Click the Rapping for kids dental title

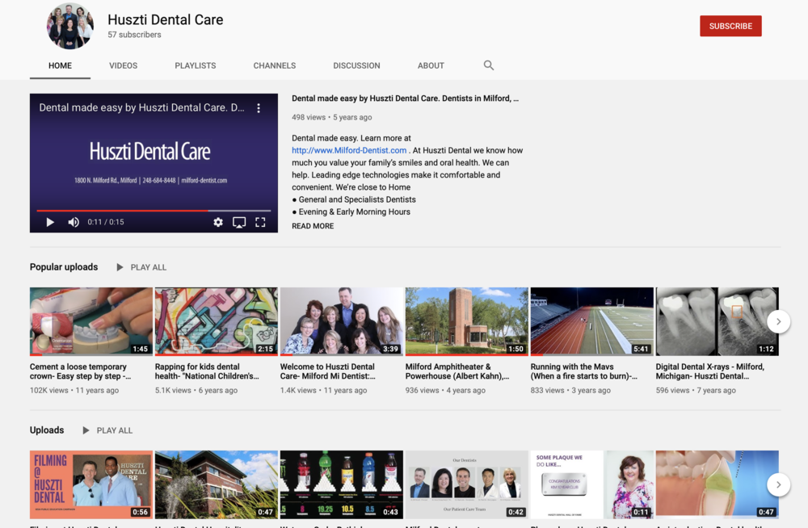click(x=207, y=371)
